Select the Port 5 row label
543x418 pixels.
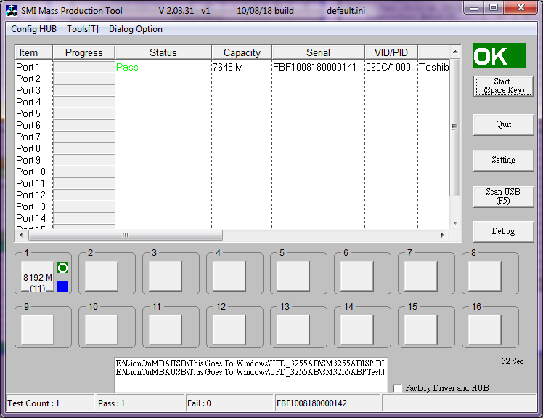(x=28, y=114)
